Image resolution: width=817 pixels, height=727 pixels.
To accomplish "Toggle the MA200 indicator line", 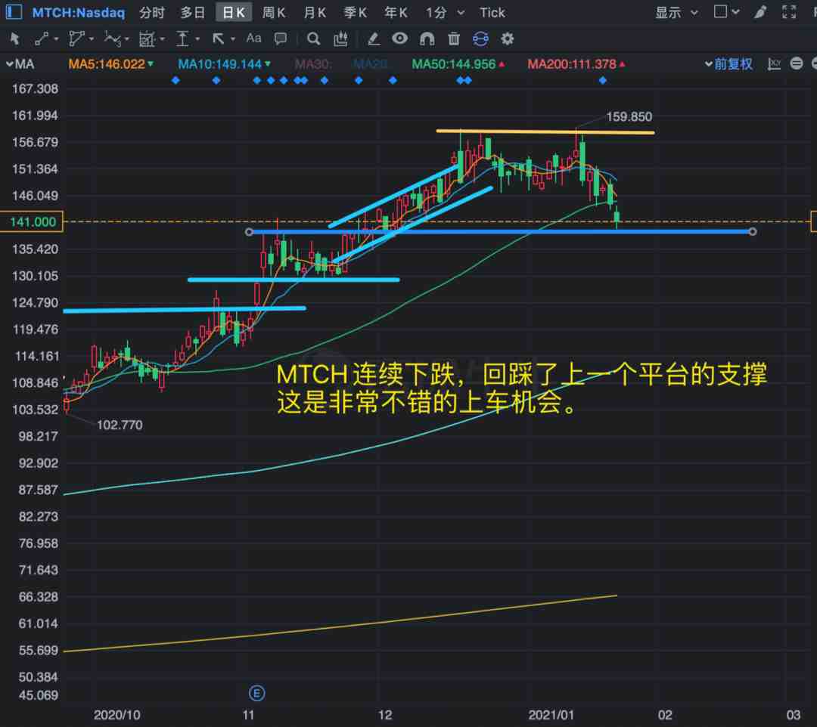I will [576, 64].
